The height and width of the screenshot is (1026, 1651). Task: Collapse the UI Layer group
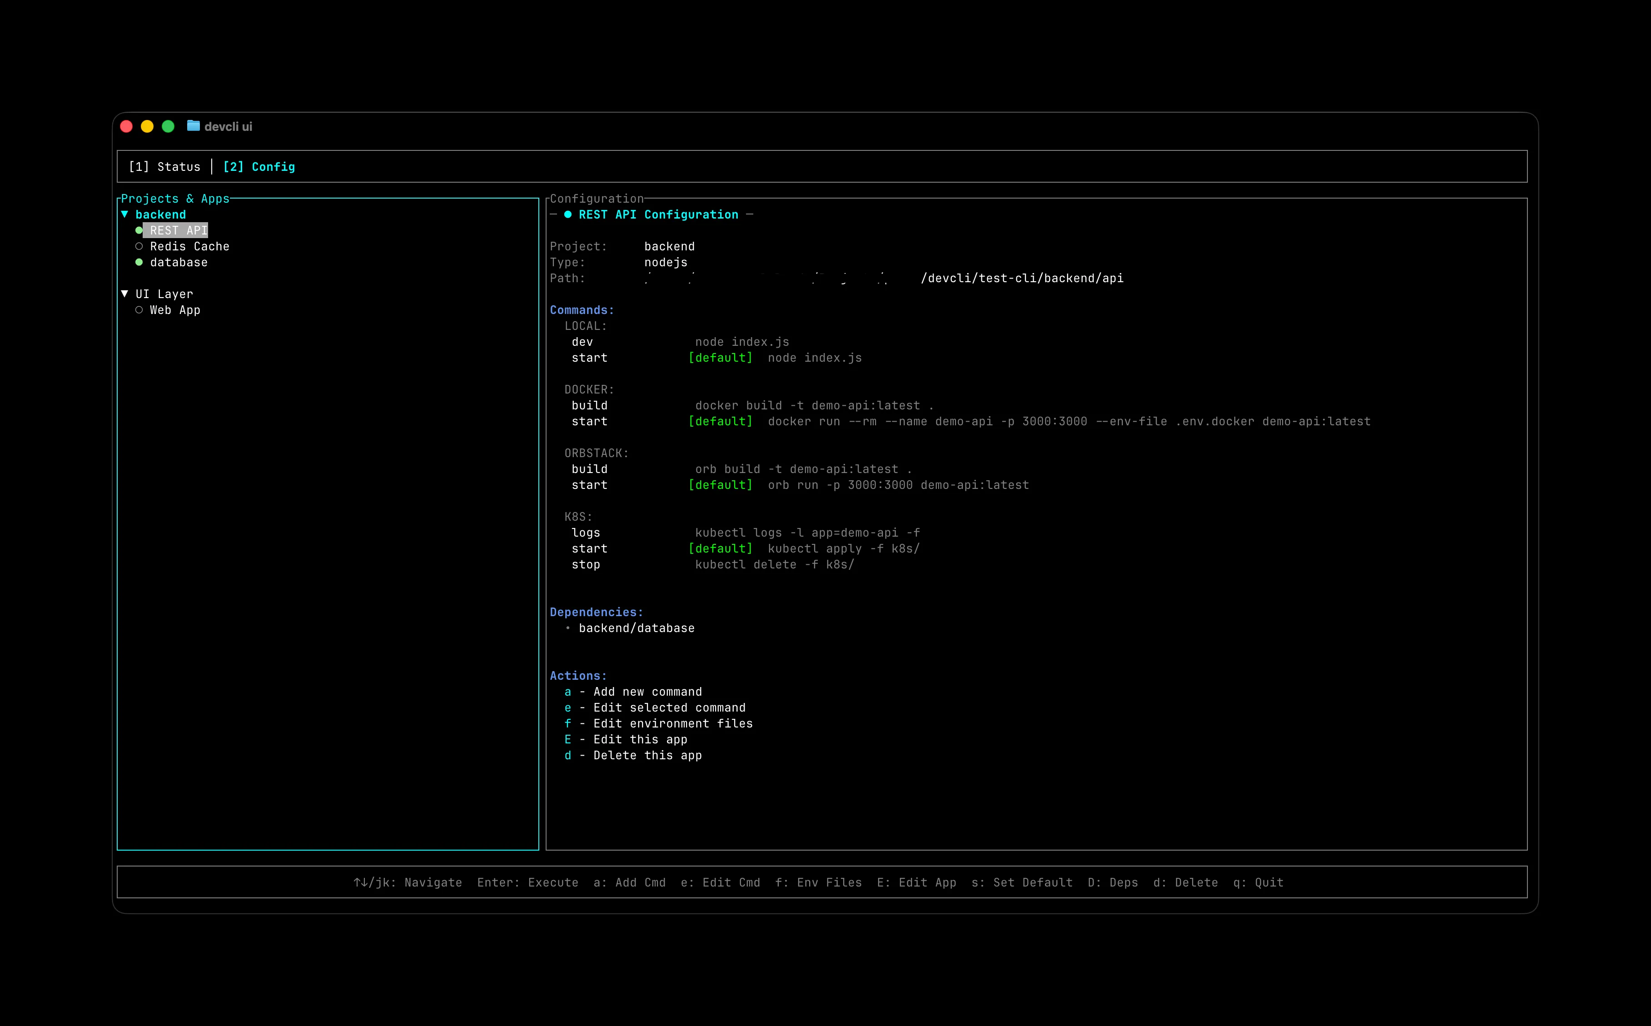pos(124,293)
